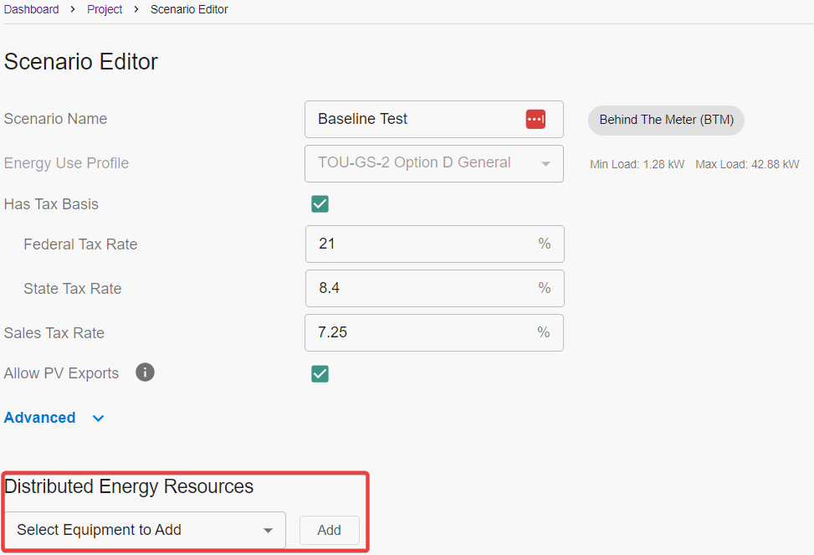The height and width of the screenshot is (555, 814).
Task: Focus the Scenario Name text field
Action: click(x=414, y=119)
